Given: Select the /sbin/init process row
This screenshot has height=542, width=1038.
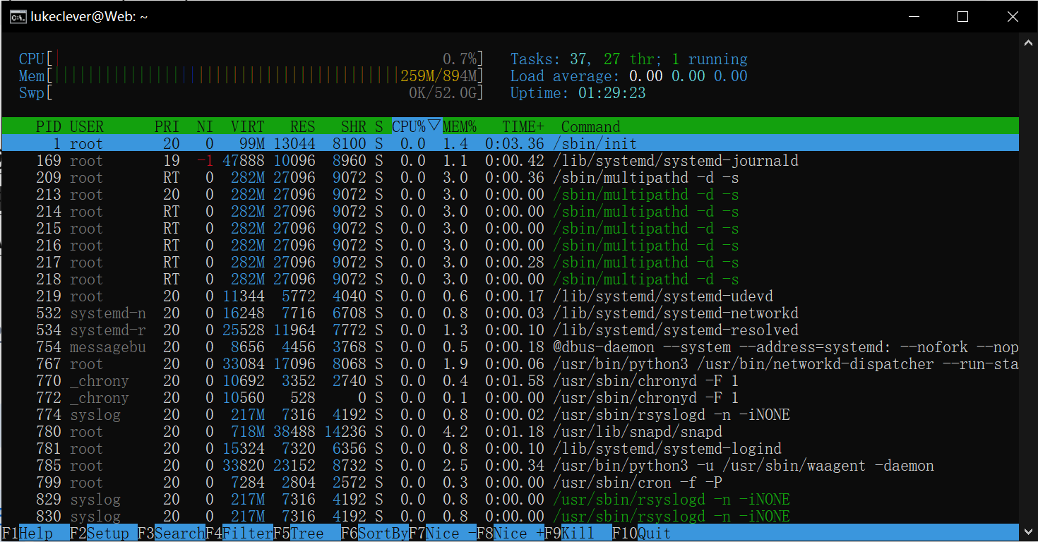Looking at the screenshot, I should tap(282, 143).
